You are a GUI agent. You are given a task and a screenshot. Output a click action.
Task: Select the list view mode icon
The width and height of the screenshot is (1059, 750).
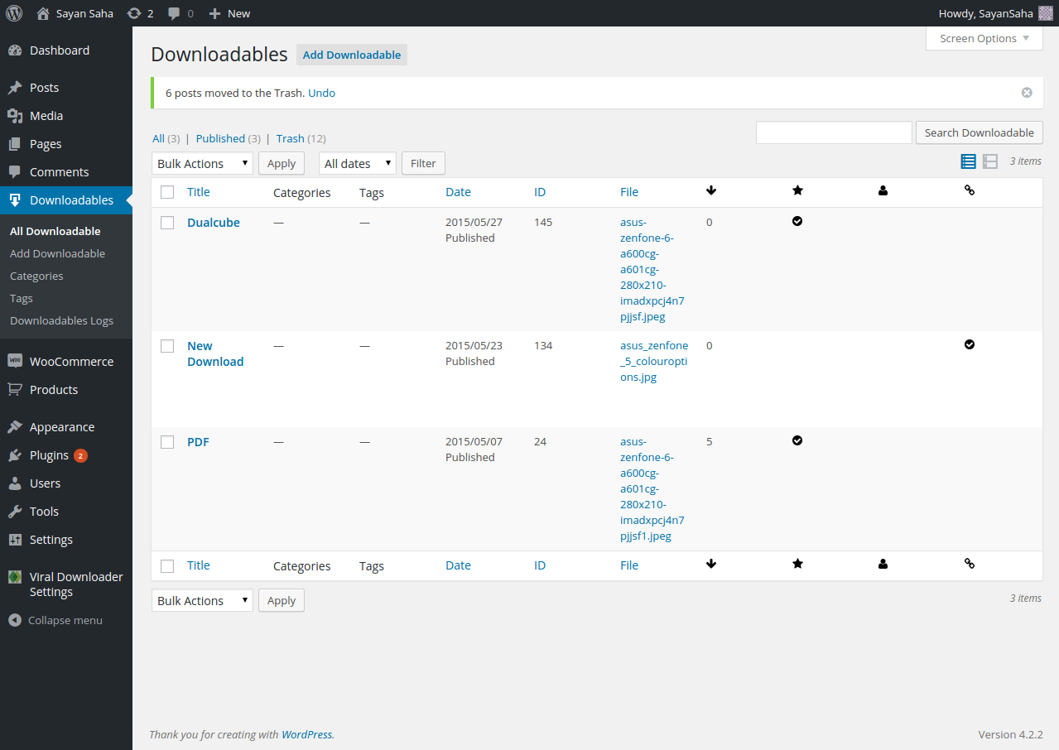click(967, 161)
